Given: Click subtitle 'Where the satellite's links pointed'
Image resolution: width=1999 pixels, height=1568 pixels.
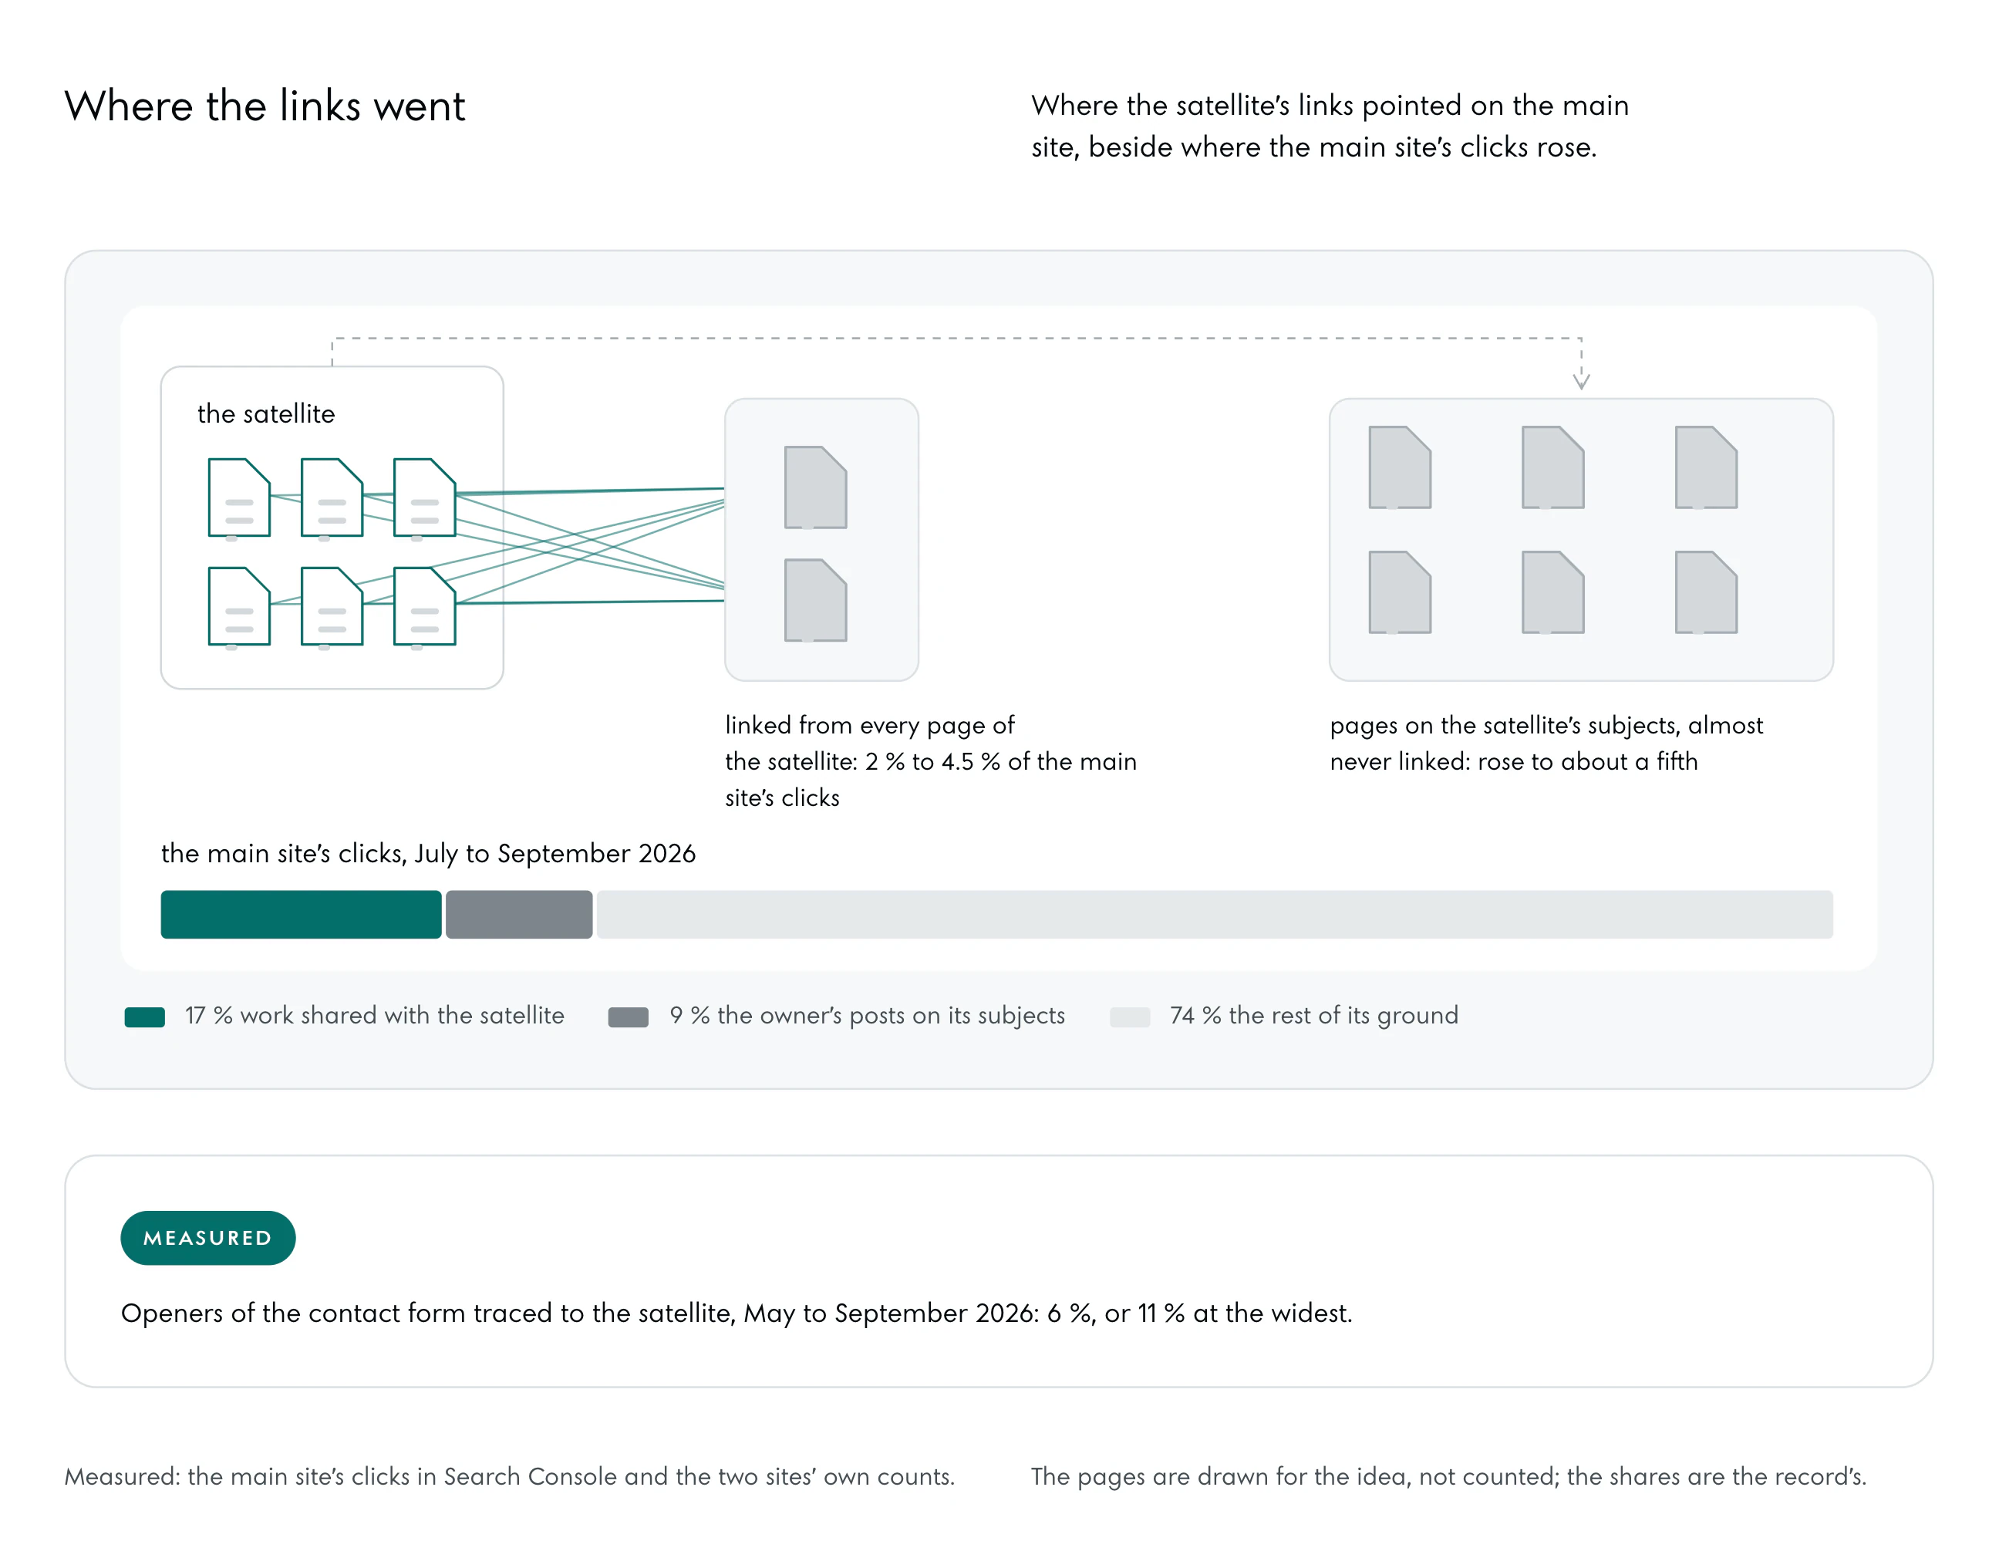Looking at the screenshot, I should pos(1330,126).
